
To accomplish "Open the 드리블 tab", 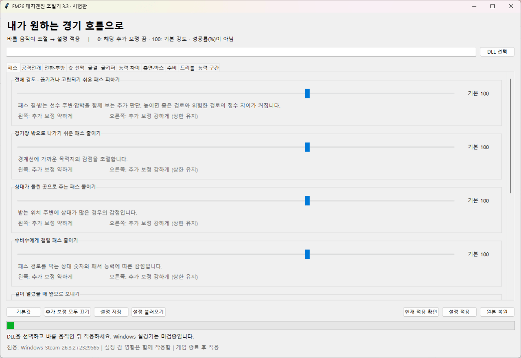I will coord(187,68).
